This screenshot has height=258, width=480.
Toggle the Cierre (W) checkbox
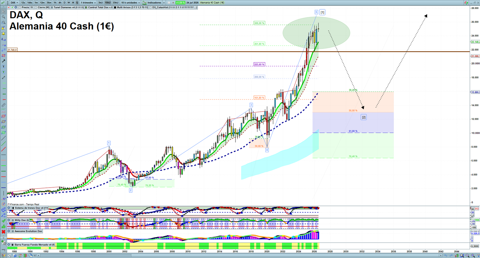click(x=36, y=7)
